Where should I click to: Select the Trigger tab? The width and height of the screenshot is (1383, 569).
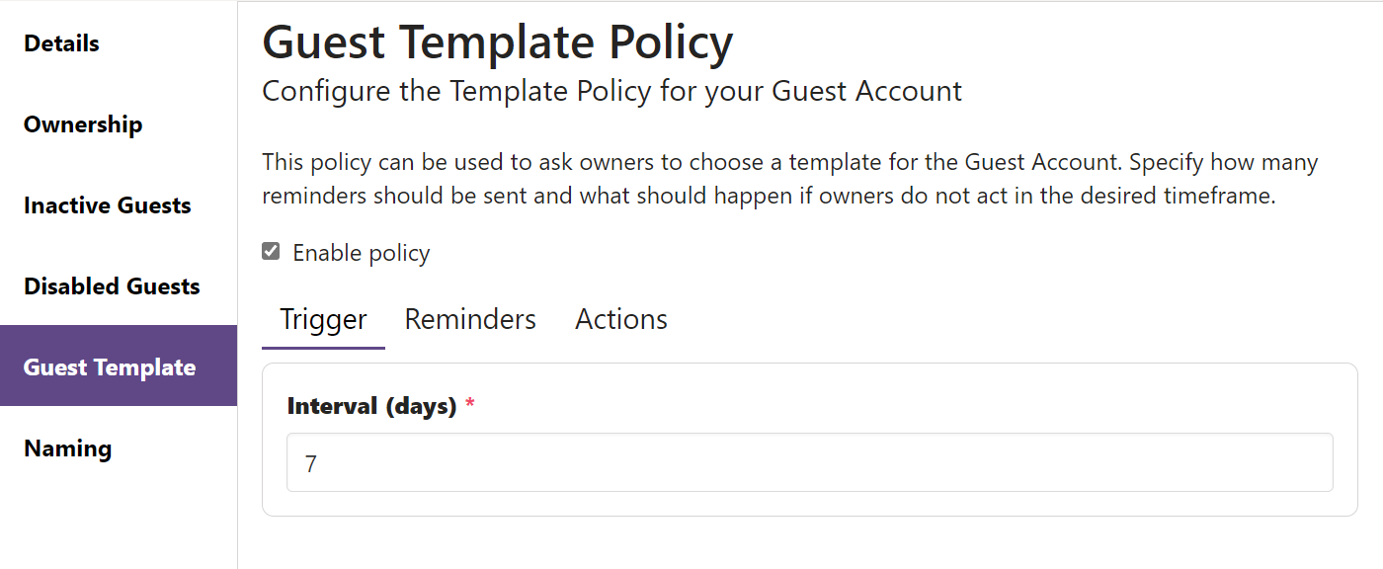click(x=323, y=318)
